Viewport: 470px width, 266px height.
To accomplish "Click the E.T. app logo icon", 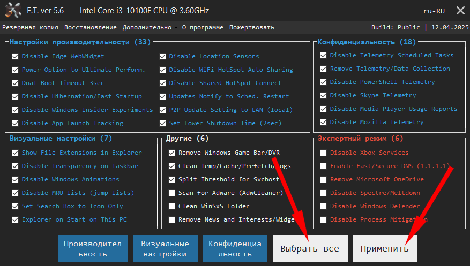I will pyautogui.click(x=13, y=11).
